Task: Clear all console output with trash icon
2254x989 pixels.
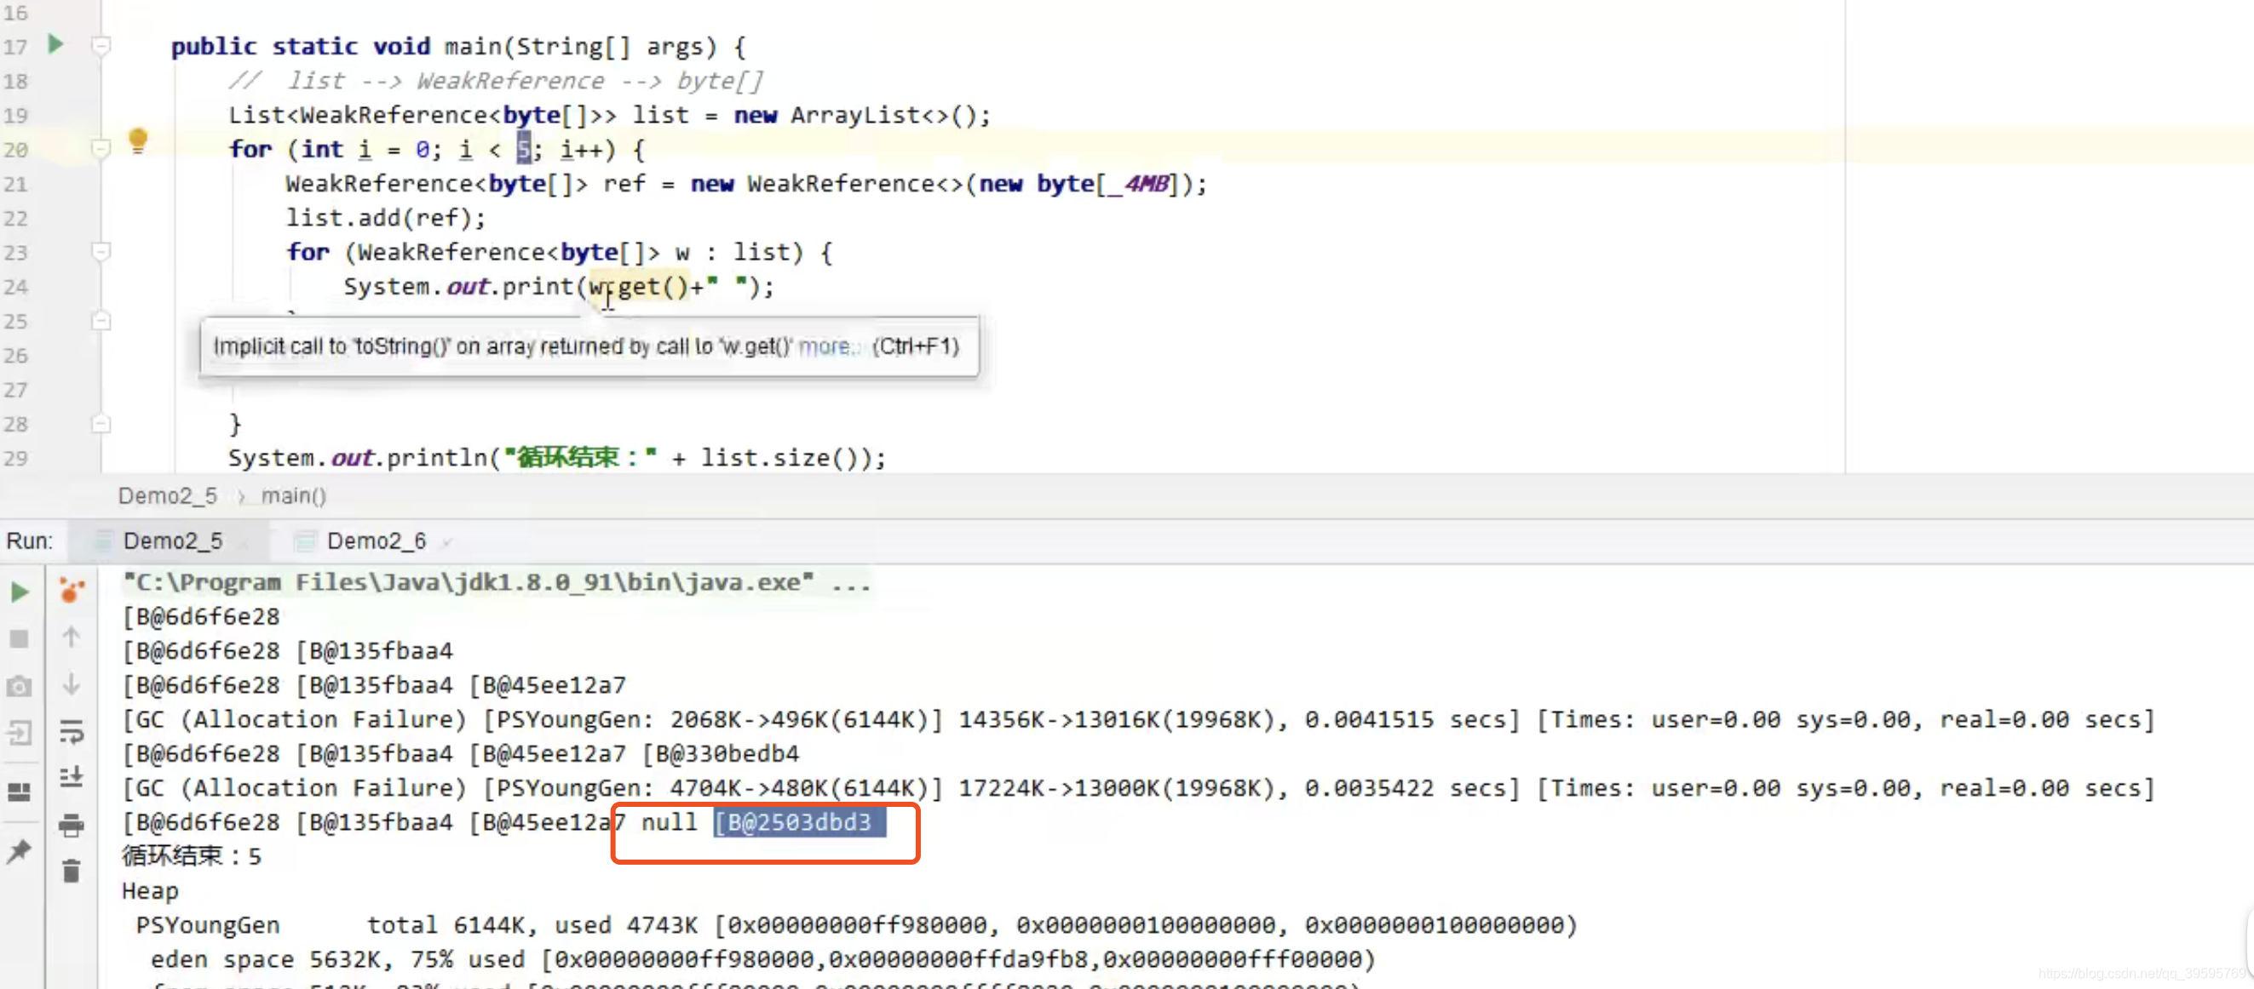Action: click(x=72, y=871)
